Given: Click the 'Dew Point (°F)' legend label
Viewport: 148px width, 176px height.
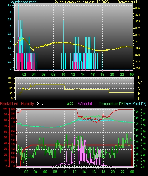Looking at the screenshot, I should (x=136, y=104).
